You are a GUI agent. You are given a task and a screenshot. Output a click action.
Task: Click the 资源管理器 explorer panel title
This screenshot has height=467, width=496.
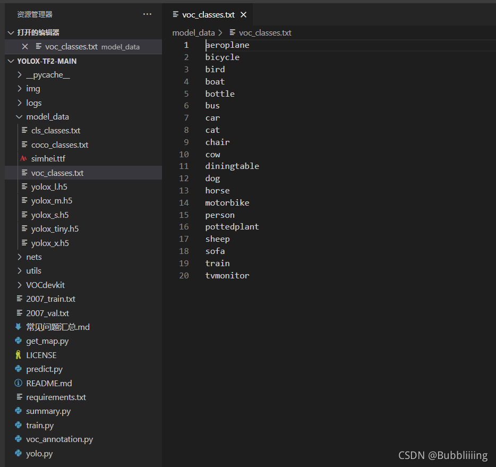[35, 14]
